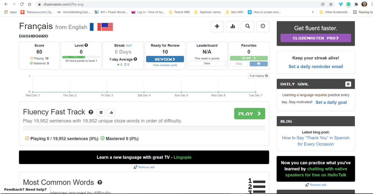The width and height of the screenshot is (373, 194).
Task: Open the Grammarly extension icon
Action: (x=349, y=4)
